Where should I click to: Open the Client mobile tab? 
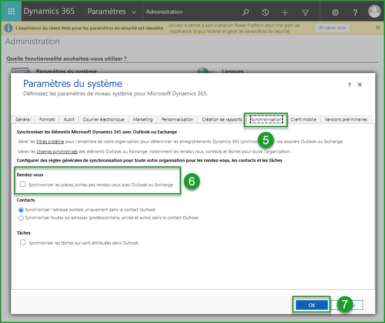[x=303, y=119]
